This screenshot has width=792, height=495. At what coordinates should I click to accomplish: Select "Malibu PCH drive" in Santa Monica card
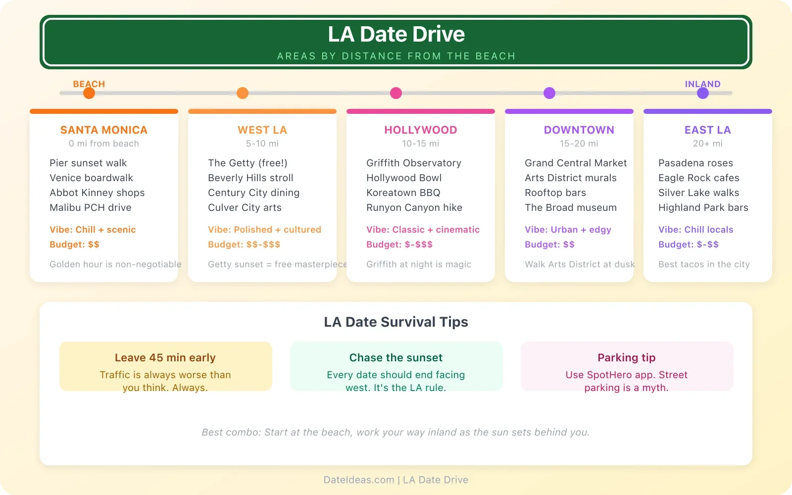pos(91,207)
